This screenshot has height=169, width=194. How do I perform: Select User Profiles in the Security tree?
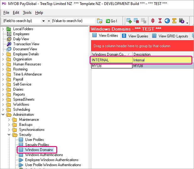[x=34, y=140]
